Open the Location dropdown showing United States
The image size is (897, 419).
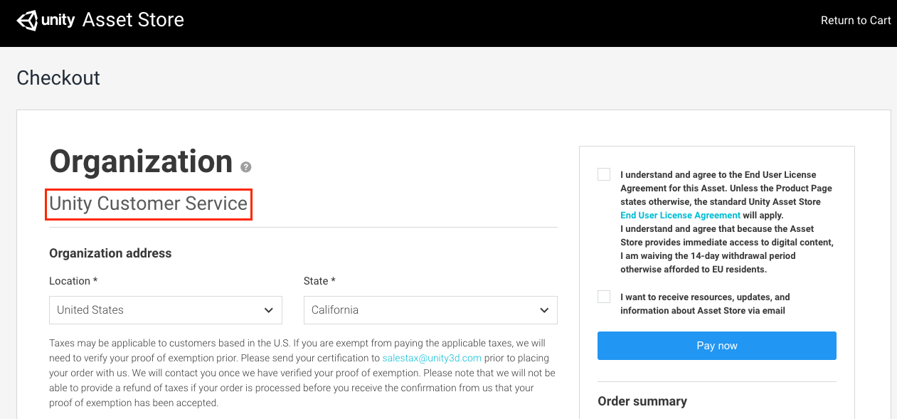(166, 310)
